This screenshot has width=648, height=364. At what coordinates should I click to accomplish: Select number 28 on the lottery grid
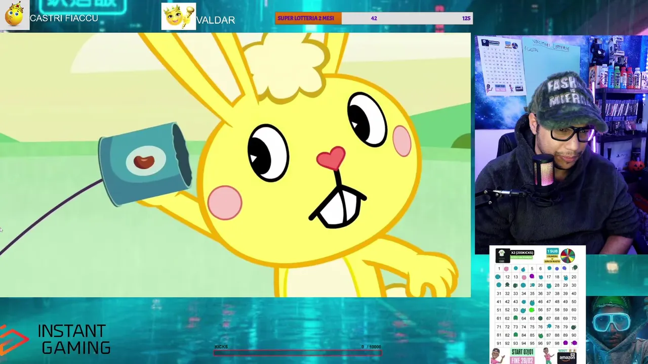pos(557,285)
